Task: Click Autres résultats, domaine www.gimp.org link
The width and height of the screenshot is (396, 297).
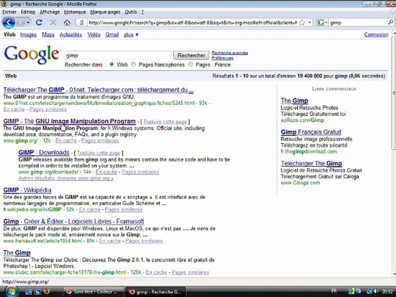Action: (66, 178)
